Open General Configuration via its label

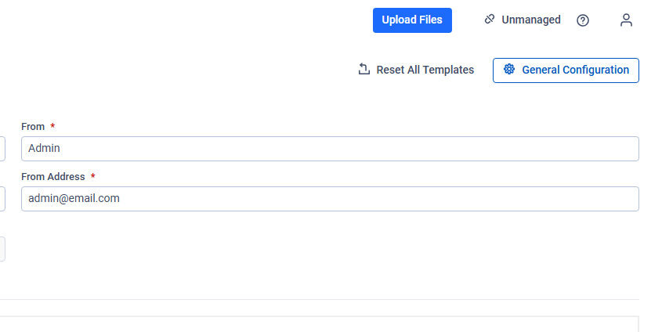pos(575,70)
